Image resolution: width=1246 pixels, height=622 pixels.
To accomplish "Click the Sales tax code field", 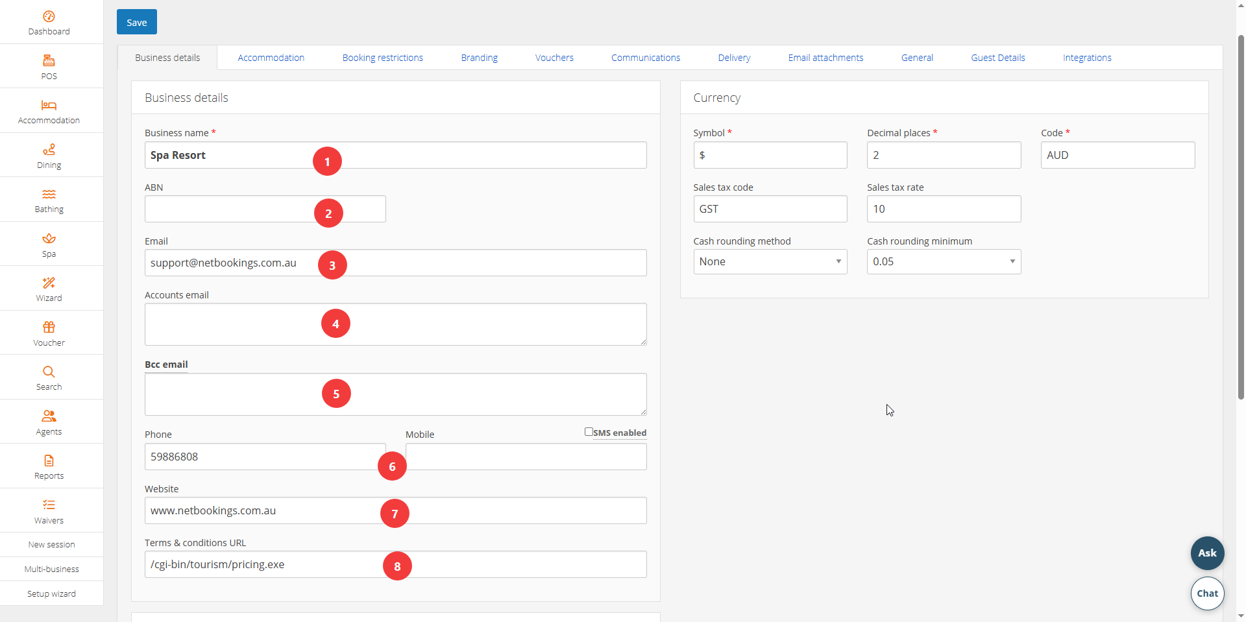I will pyautogui.click(x=770, y=209).
